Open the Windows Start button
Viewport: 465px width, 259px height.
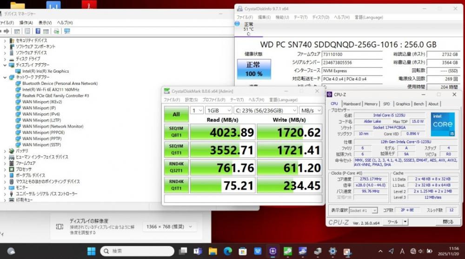click(x=91, y=251)
